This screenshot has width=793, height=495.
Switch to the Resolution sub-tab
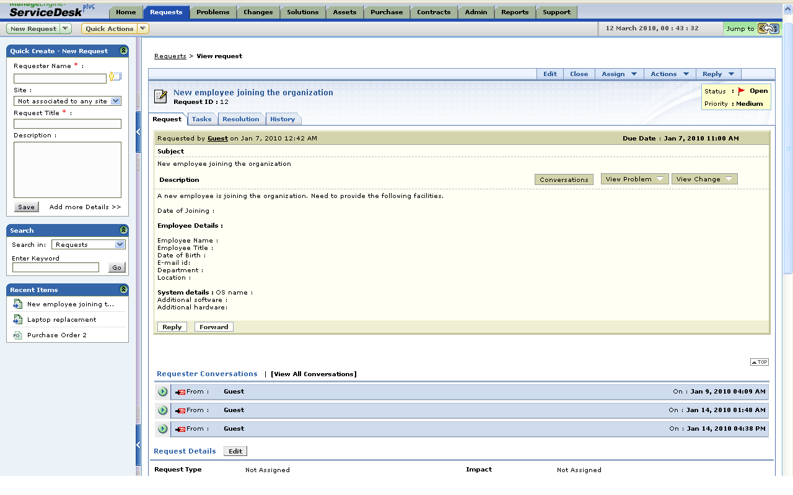pyautogui.click(x=240, y=119)
